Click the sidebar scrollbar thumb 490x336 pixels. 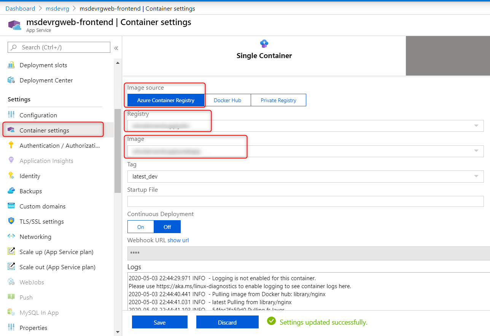[117, 151]
